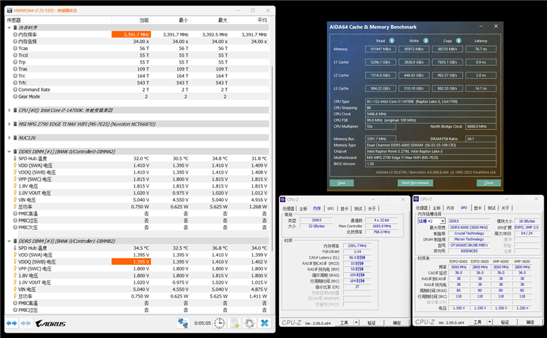Image resolution: width=547 pixels, height=338 pixels.
Task: Click the lightning icon beside DIMM #1 VIN 电压
Action: click(15, 200)
